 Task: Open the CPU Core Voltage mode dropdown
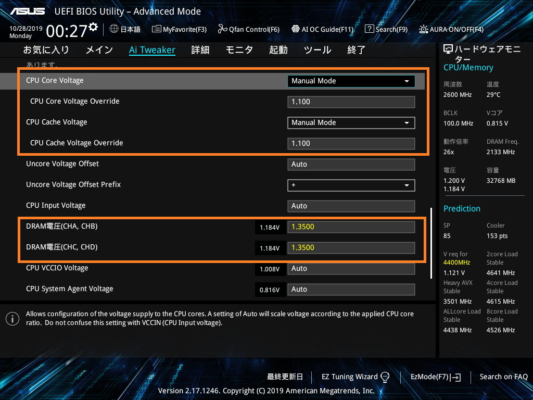(x=351, y=81)
